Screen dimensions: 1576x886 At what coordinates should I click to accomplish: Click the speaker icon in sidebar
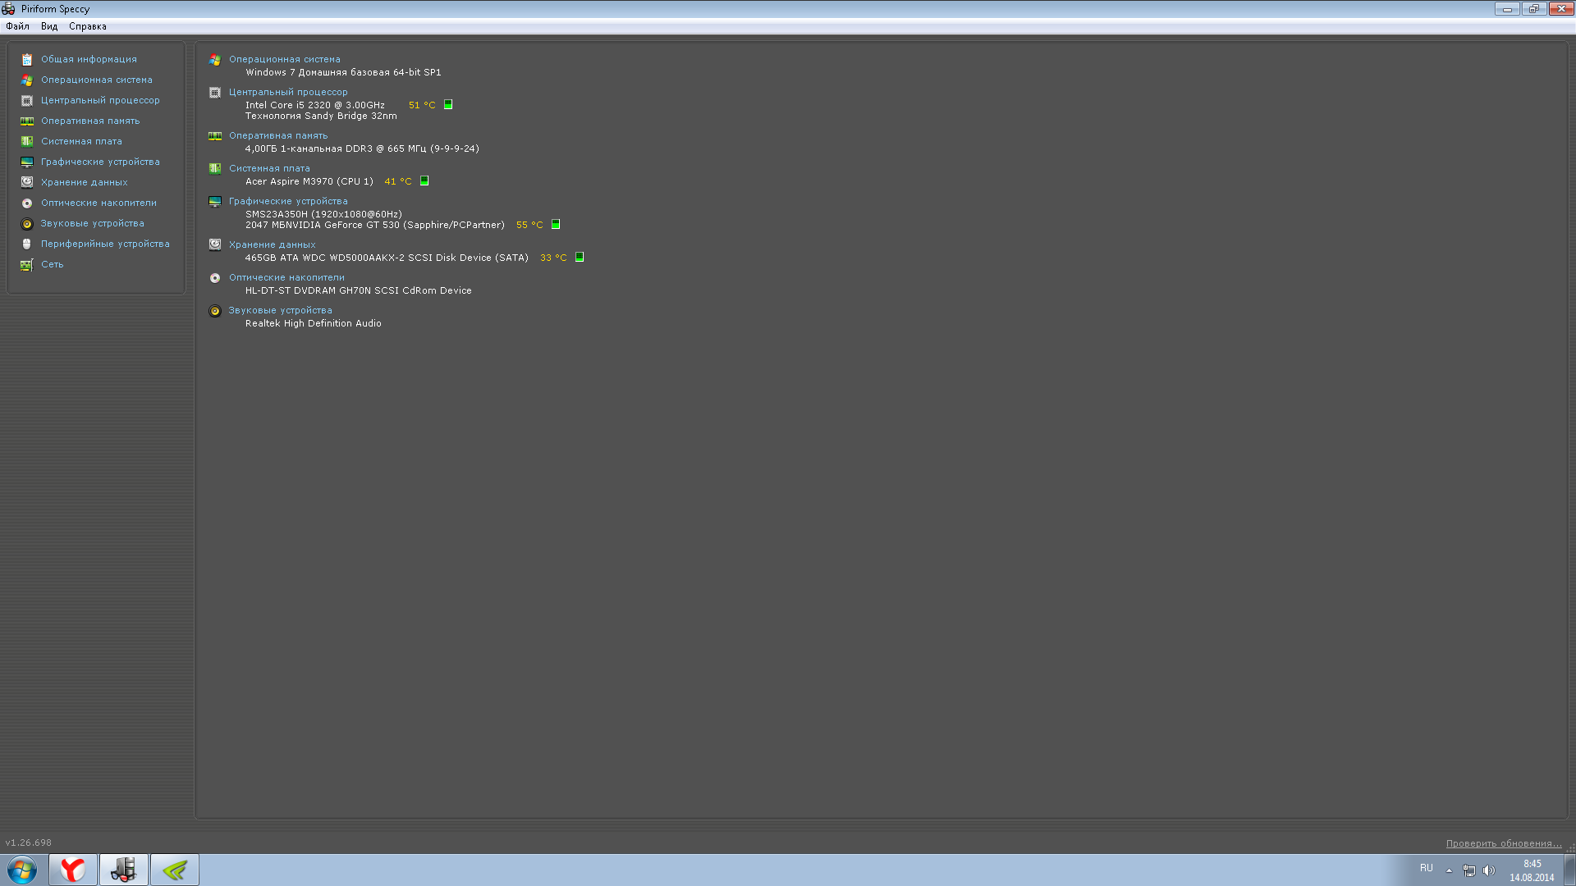pos(27,223)
